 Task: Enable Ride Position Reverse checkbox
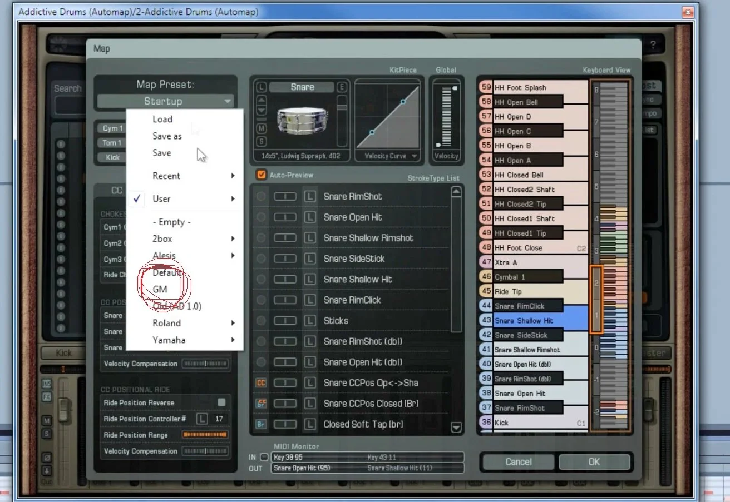click(x=221, y=402)
